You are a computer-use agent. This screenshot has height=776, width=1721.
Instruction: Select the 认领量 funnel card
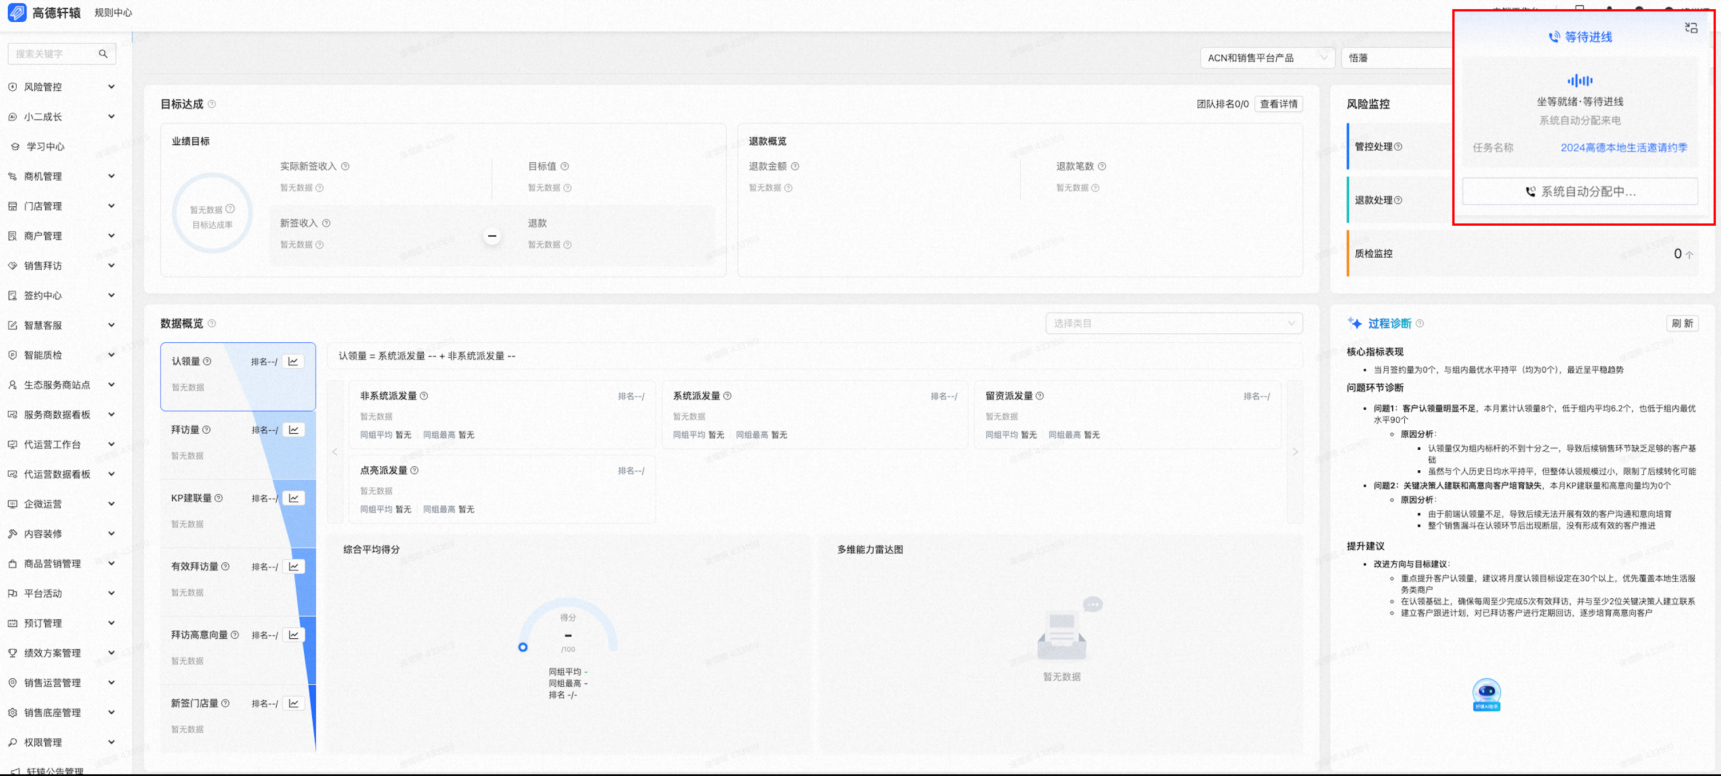[x=238, y=377]
